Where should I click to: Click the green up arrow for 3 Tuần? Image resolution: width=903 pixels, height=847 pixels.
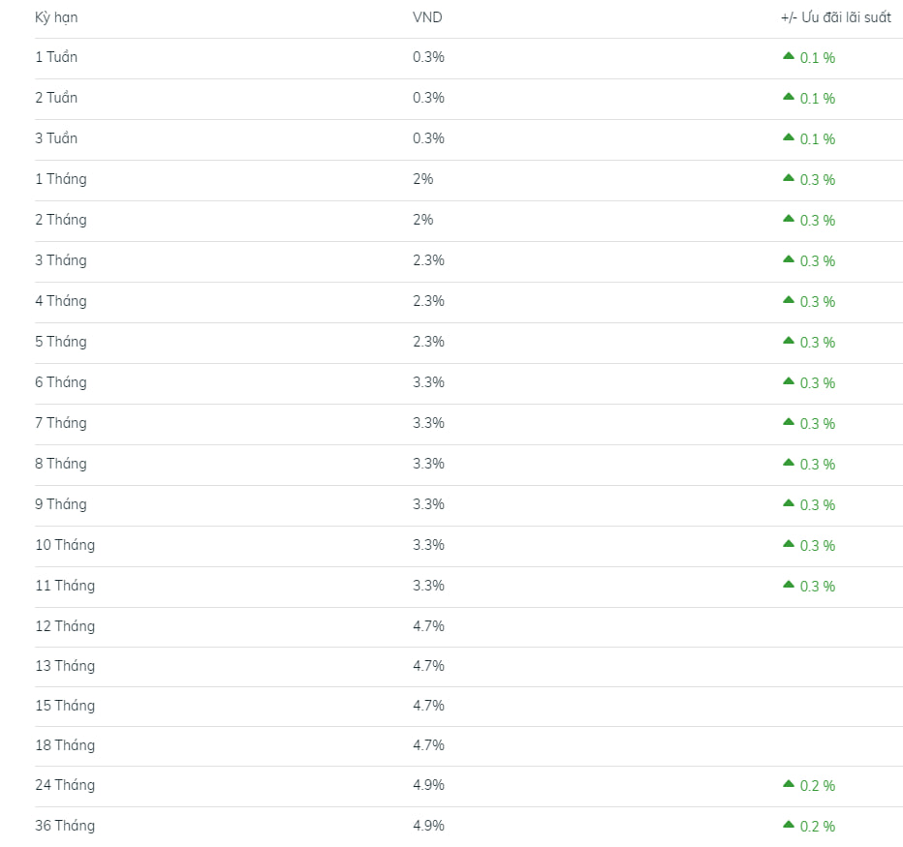789,136
